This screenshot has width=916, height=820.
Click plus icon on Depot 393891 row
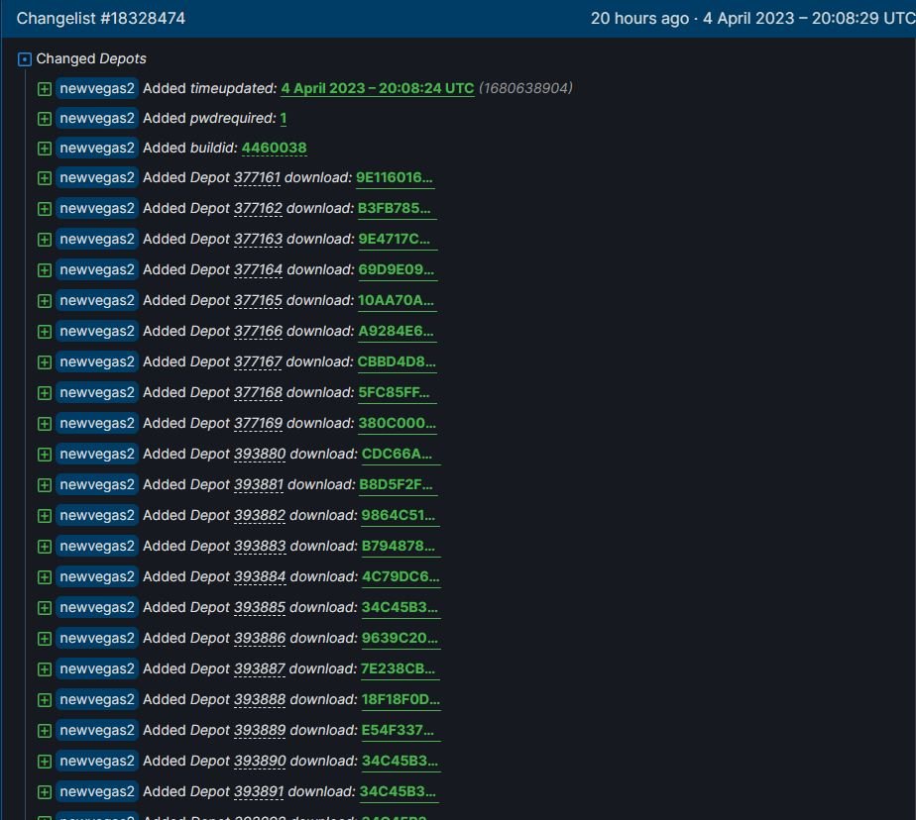(45, 792)
